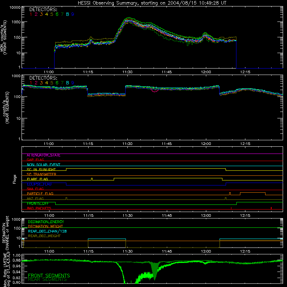This screenshot has height=287, width=287.
Task: Select detector 2 in rear segments legend
Action: pos(36,83)
